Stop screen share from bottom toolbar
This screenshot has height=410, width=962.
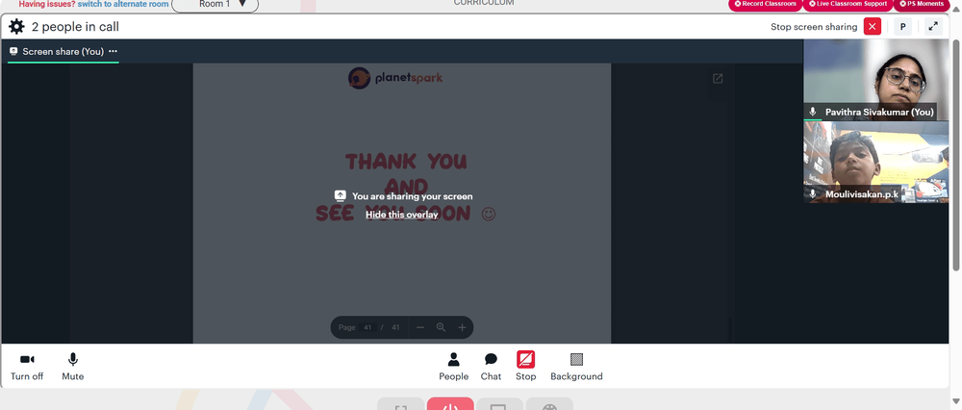click(526, 367)
